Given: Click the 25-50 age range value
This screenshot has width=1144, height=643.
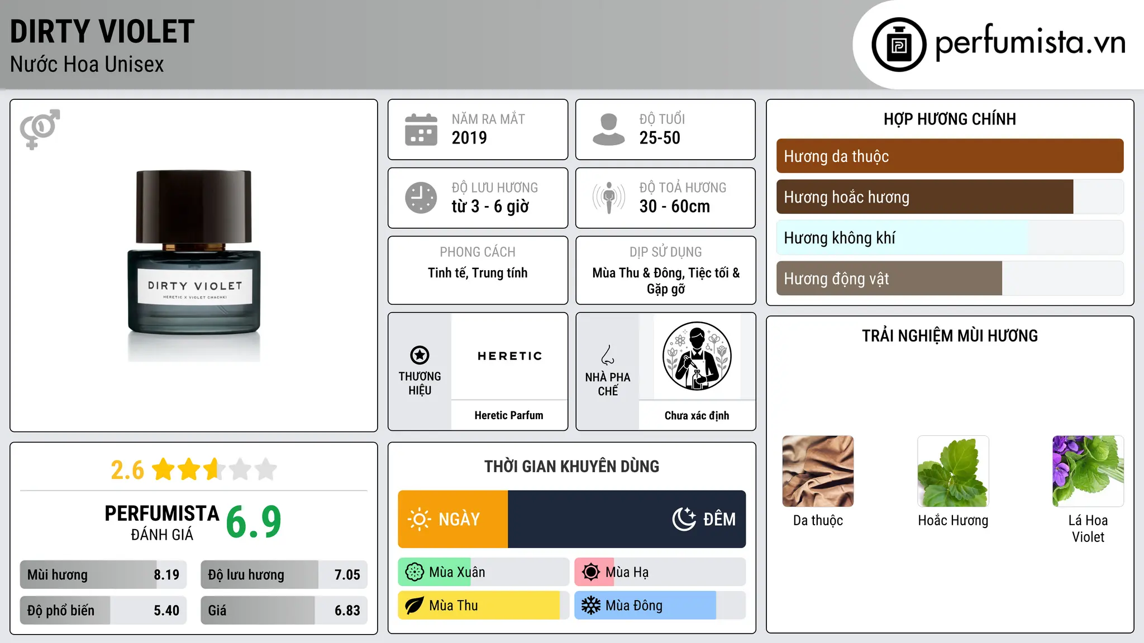Looking at the screenshot, I should [660, 138].
